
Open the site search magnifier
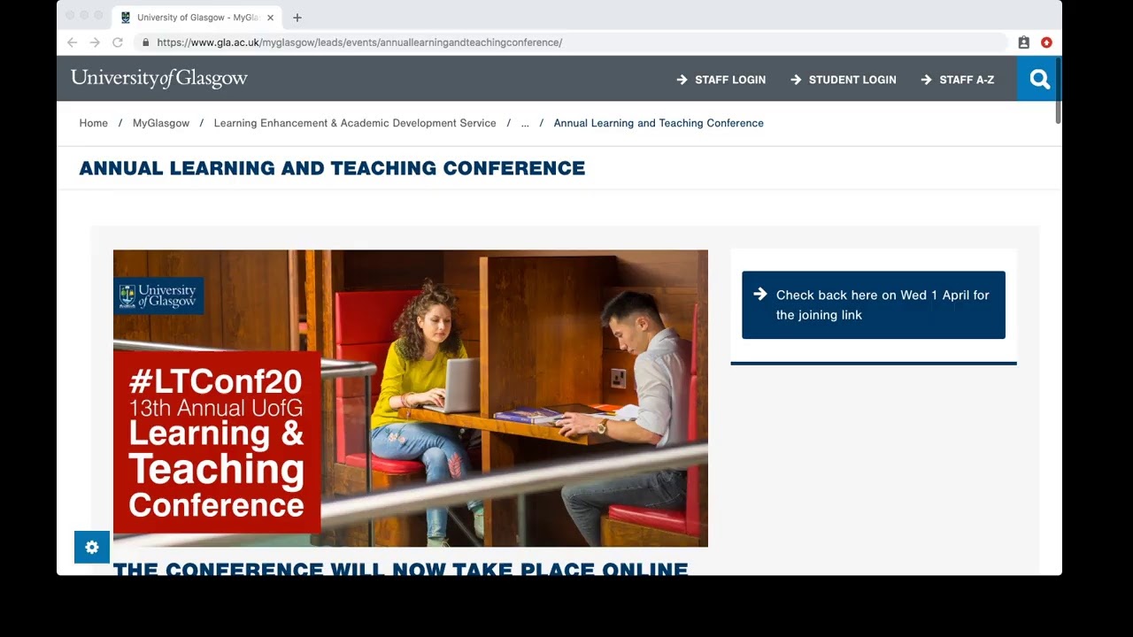coord(1039,80)
